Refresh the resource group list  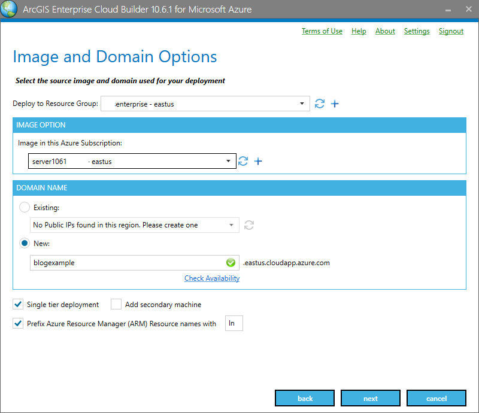(x=319, y=104)
